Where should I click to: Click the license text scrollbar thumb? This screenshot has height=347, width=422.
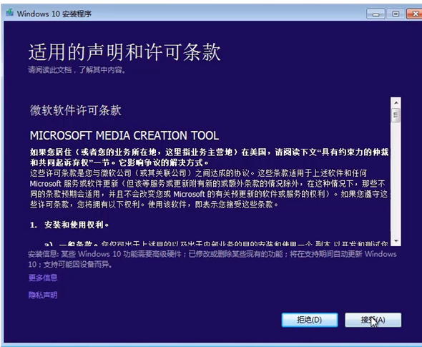click(396, 115)
